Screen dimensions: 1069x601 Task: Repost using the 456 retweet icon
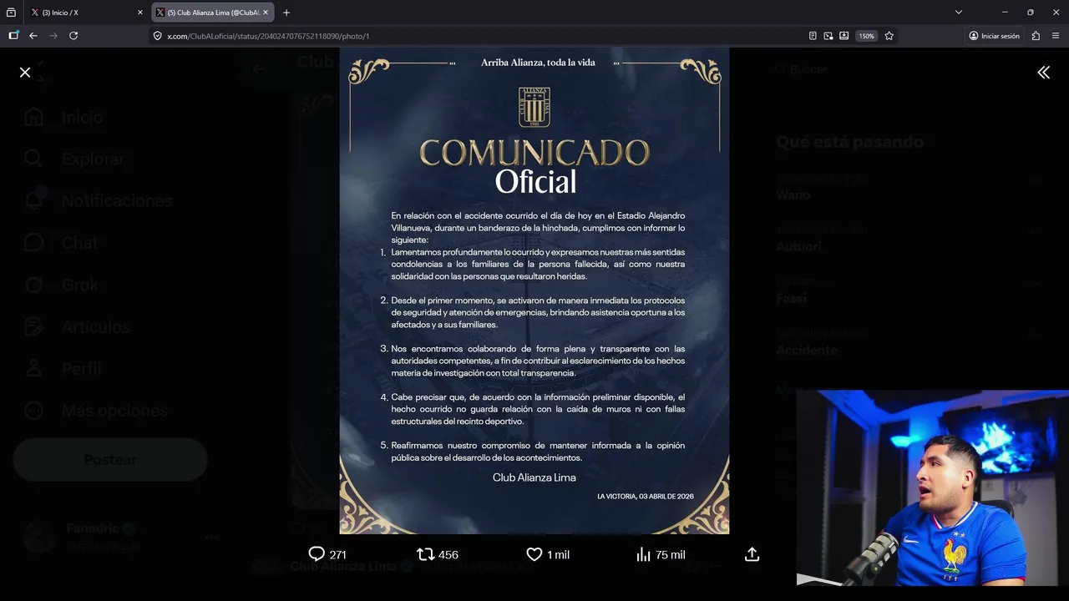click(x=437, y=554)
